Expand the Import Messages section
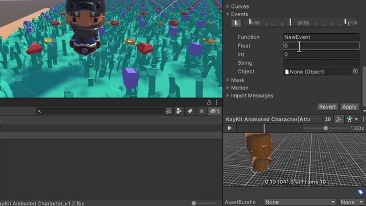The height and width of the screenshot is (206, 366). 228,96
